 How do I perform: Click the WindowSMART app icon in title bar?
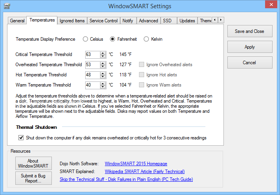point(7,6)
